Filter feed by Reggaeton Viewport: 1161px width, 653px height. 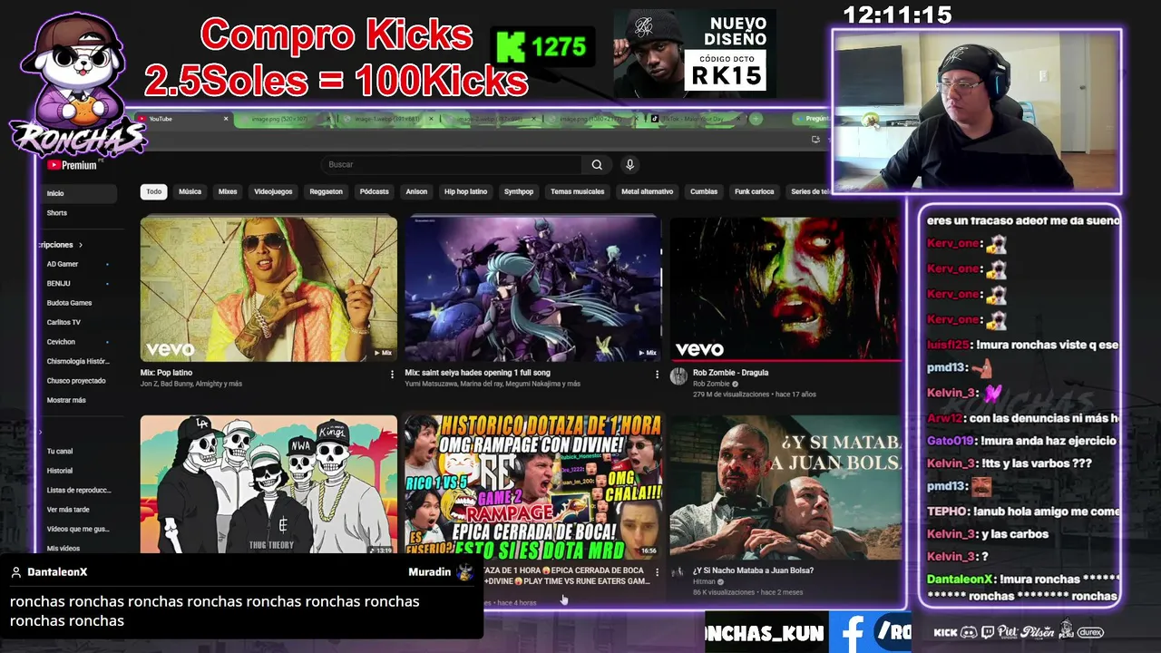(x=326, y=191)
